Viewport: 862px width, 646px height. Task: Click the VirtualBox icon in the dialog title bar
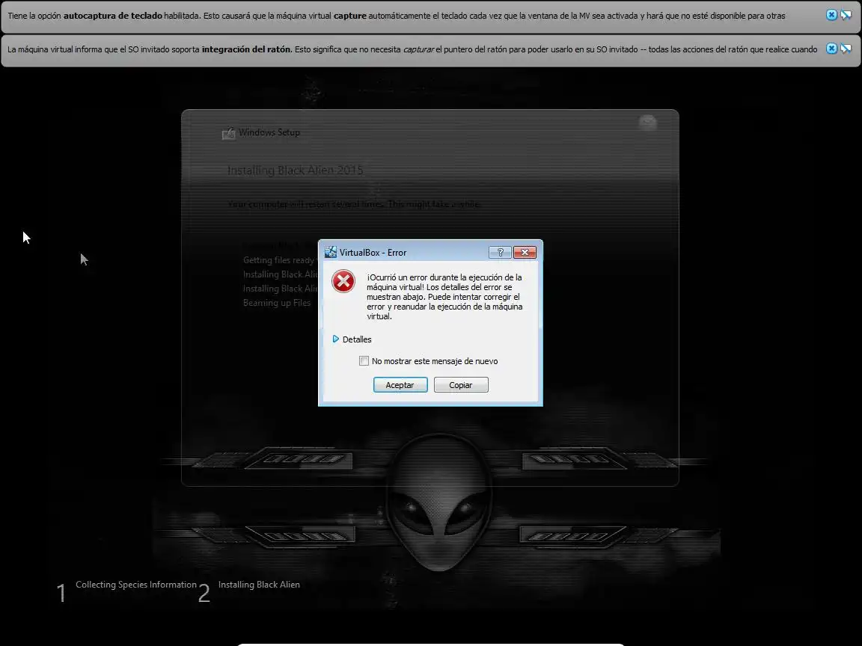point(331,252)
